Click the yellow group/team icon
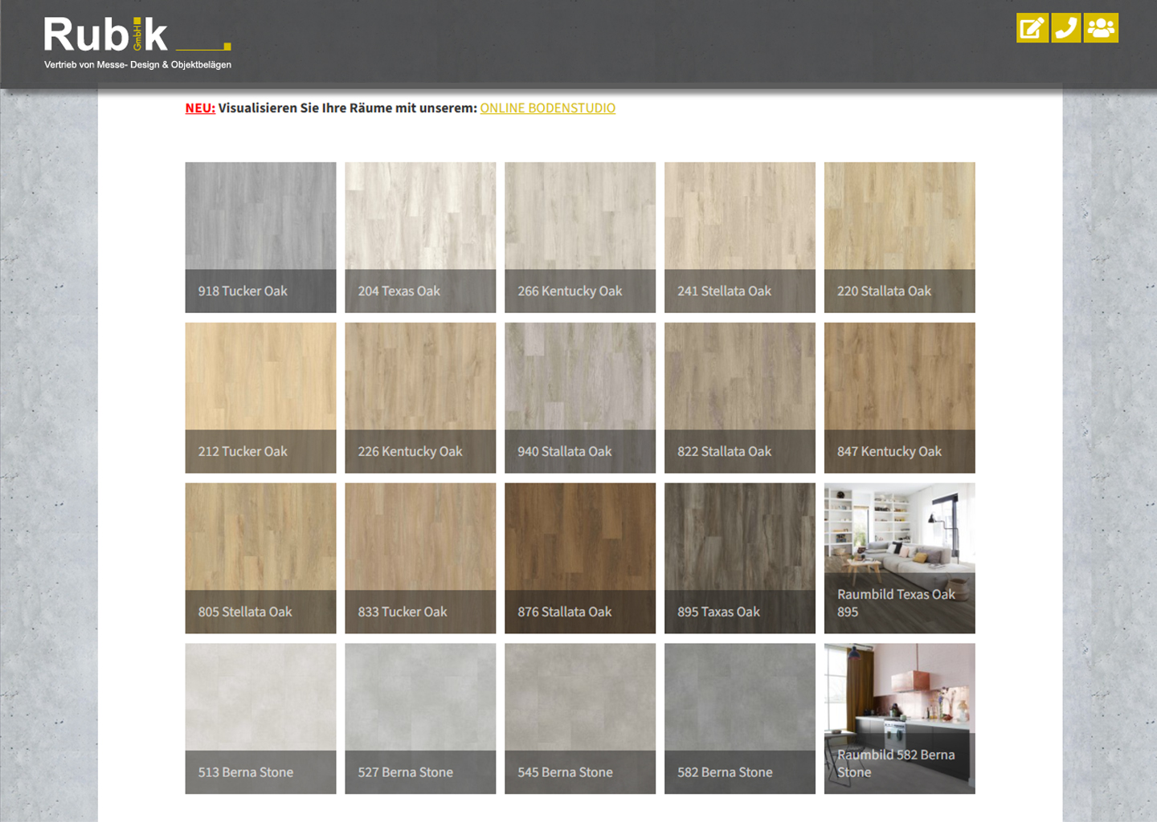The width and height of the screenshot is (1157, 822). pos(1101,28)
